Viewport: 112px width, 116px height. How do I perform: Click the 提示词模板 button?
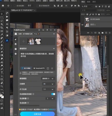coord(26,68)
